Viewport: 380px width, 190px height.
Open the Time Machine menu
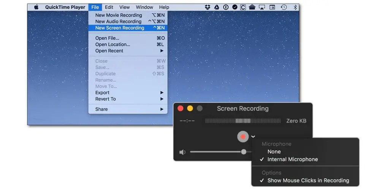(x=284, y=7)
